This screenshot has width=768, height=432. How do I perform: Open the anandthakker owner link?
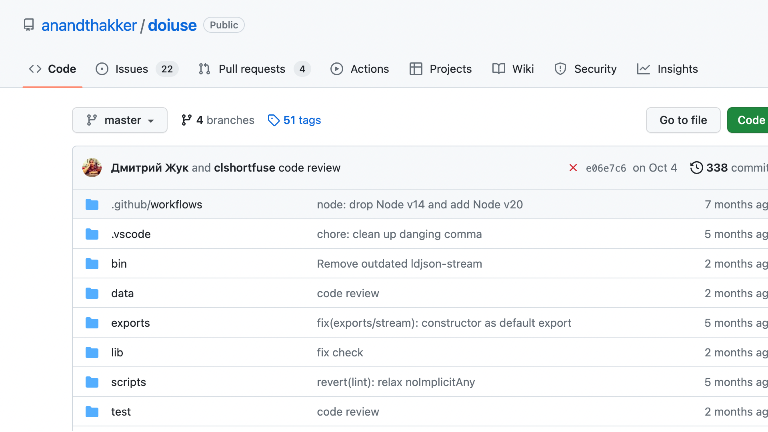[89, 25]
